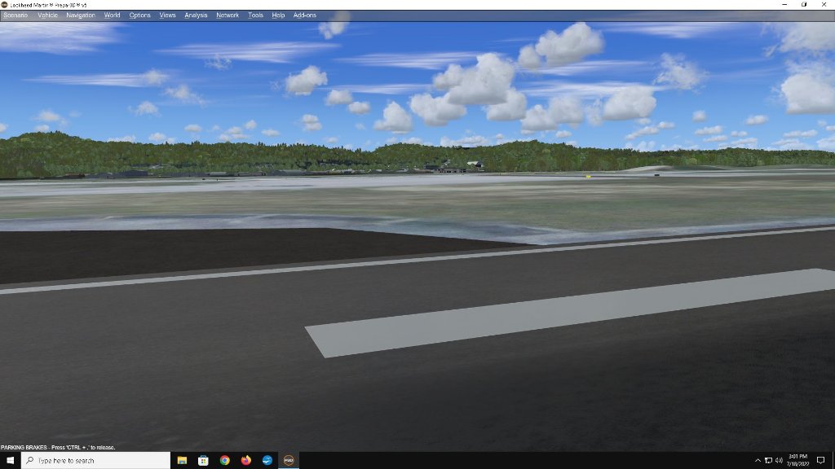This screenshot has width=835, height=469.
Task: Open the Add-ons menu
Action: tap(305, 15)
